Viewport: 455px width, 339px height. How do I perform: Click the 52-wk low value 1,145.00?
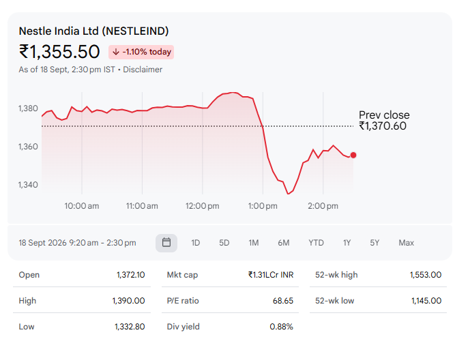(426, 301)
